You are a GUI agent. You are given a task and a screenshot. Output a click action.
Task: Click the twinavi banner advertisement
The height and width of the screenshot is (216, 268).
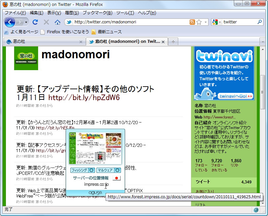[x=224, y=73]
